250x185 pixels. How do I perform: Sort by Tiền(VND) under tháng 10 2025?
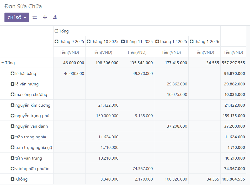click(103, 52)
